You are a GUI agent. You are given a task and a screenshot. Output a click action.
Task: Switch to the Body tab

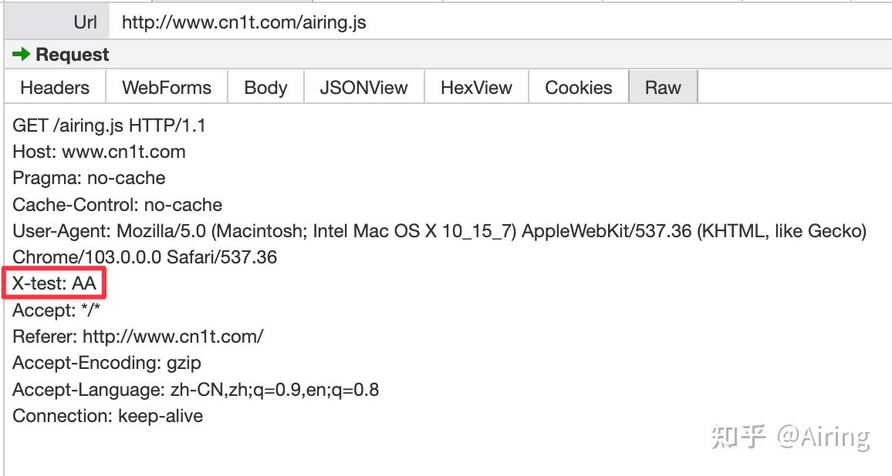click(265, 88)
